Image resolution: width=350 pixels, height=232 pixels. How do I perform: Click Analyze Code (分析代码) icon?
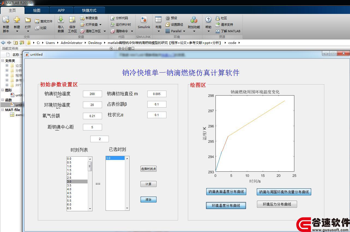click(113, 18)
